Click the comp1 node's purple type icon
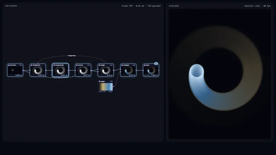The height and width of the screenshot is (155, 276). tap(99, 65)
